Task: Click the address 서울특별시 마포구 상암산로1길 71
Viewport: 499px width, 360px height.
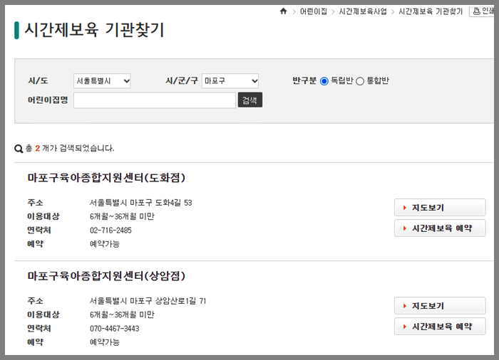Action: 148,301
